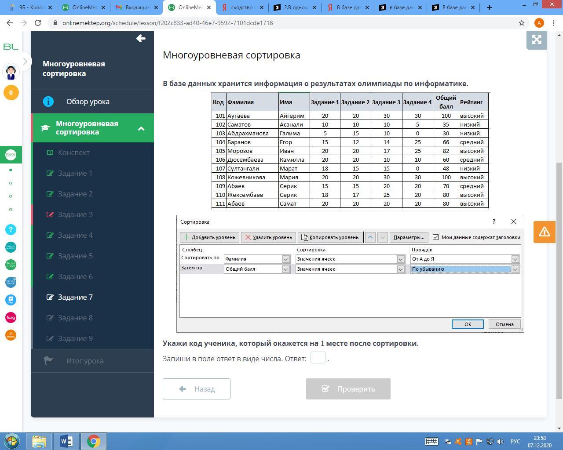563x450 pixels.
Task: Bookmark this page with the star icon
Action: [522, 23]
